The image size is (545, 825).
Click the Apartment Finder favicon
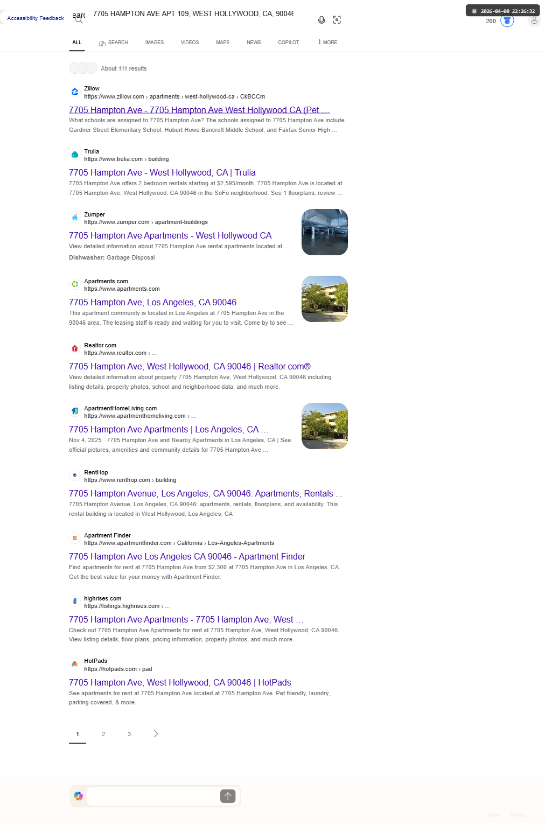pyautogui.click(x=75, y=539)
